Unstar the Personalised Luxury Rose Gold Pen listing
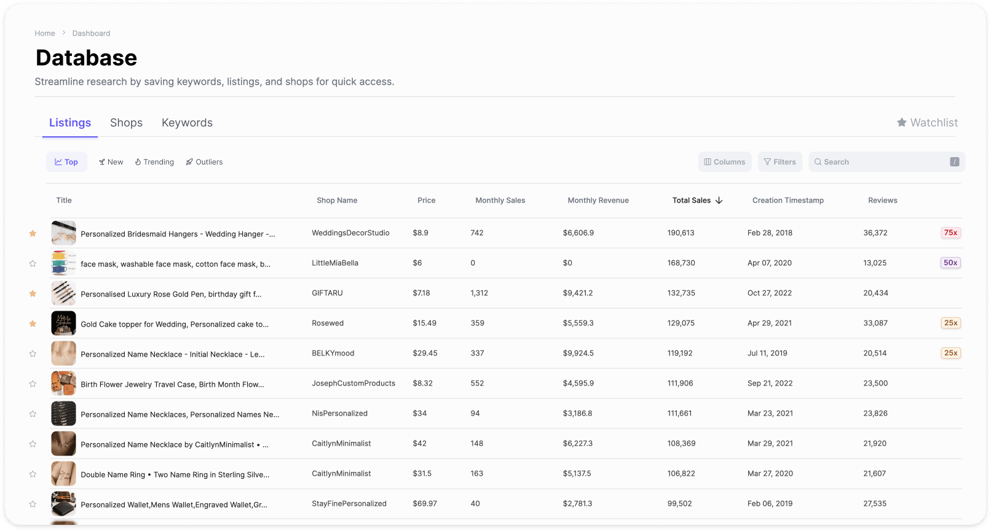The height and width of the screenshot is (531, 991). [x=33, y=293]
